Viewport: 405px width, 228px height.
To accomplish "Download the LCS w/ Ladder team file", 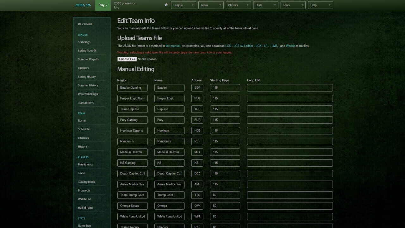I will (243, 46).
